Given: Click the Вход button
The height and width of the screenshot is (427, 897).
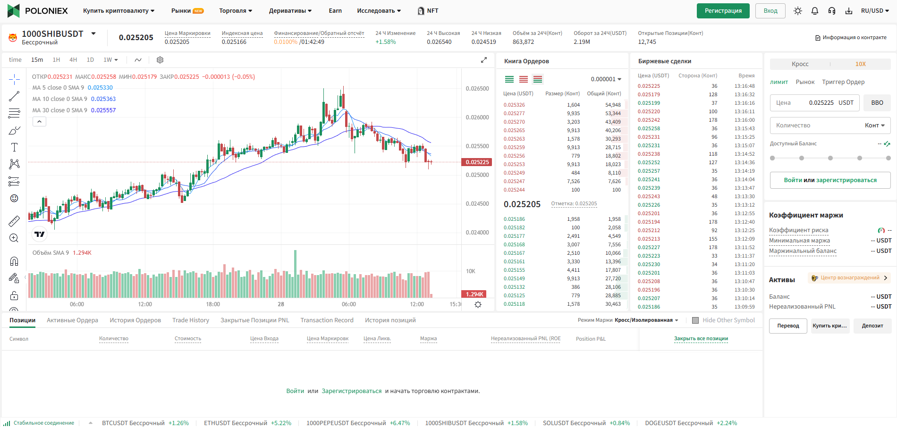Looking at the screenshot, I should 770,11.
